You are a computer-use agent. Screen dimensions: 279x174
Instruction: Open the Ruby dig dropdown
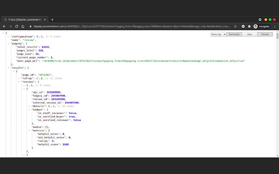(x=218, y=34)
